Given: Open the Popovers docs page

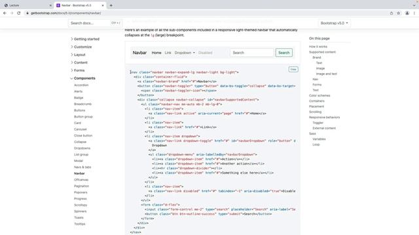Looking at the screenshot, I should (x=81, y=193).
